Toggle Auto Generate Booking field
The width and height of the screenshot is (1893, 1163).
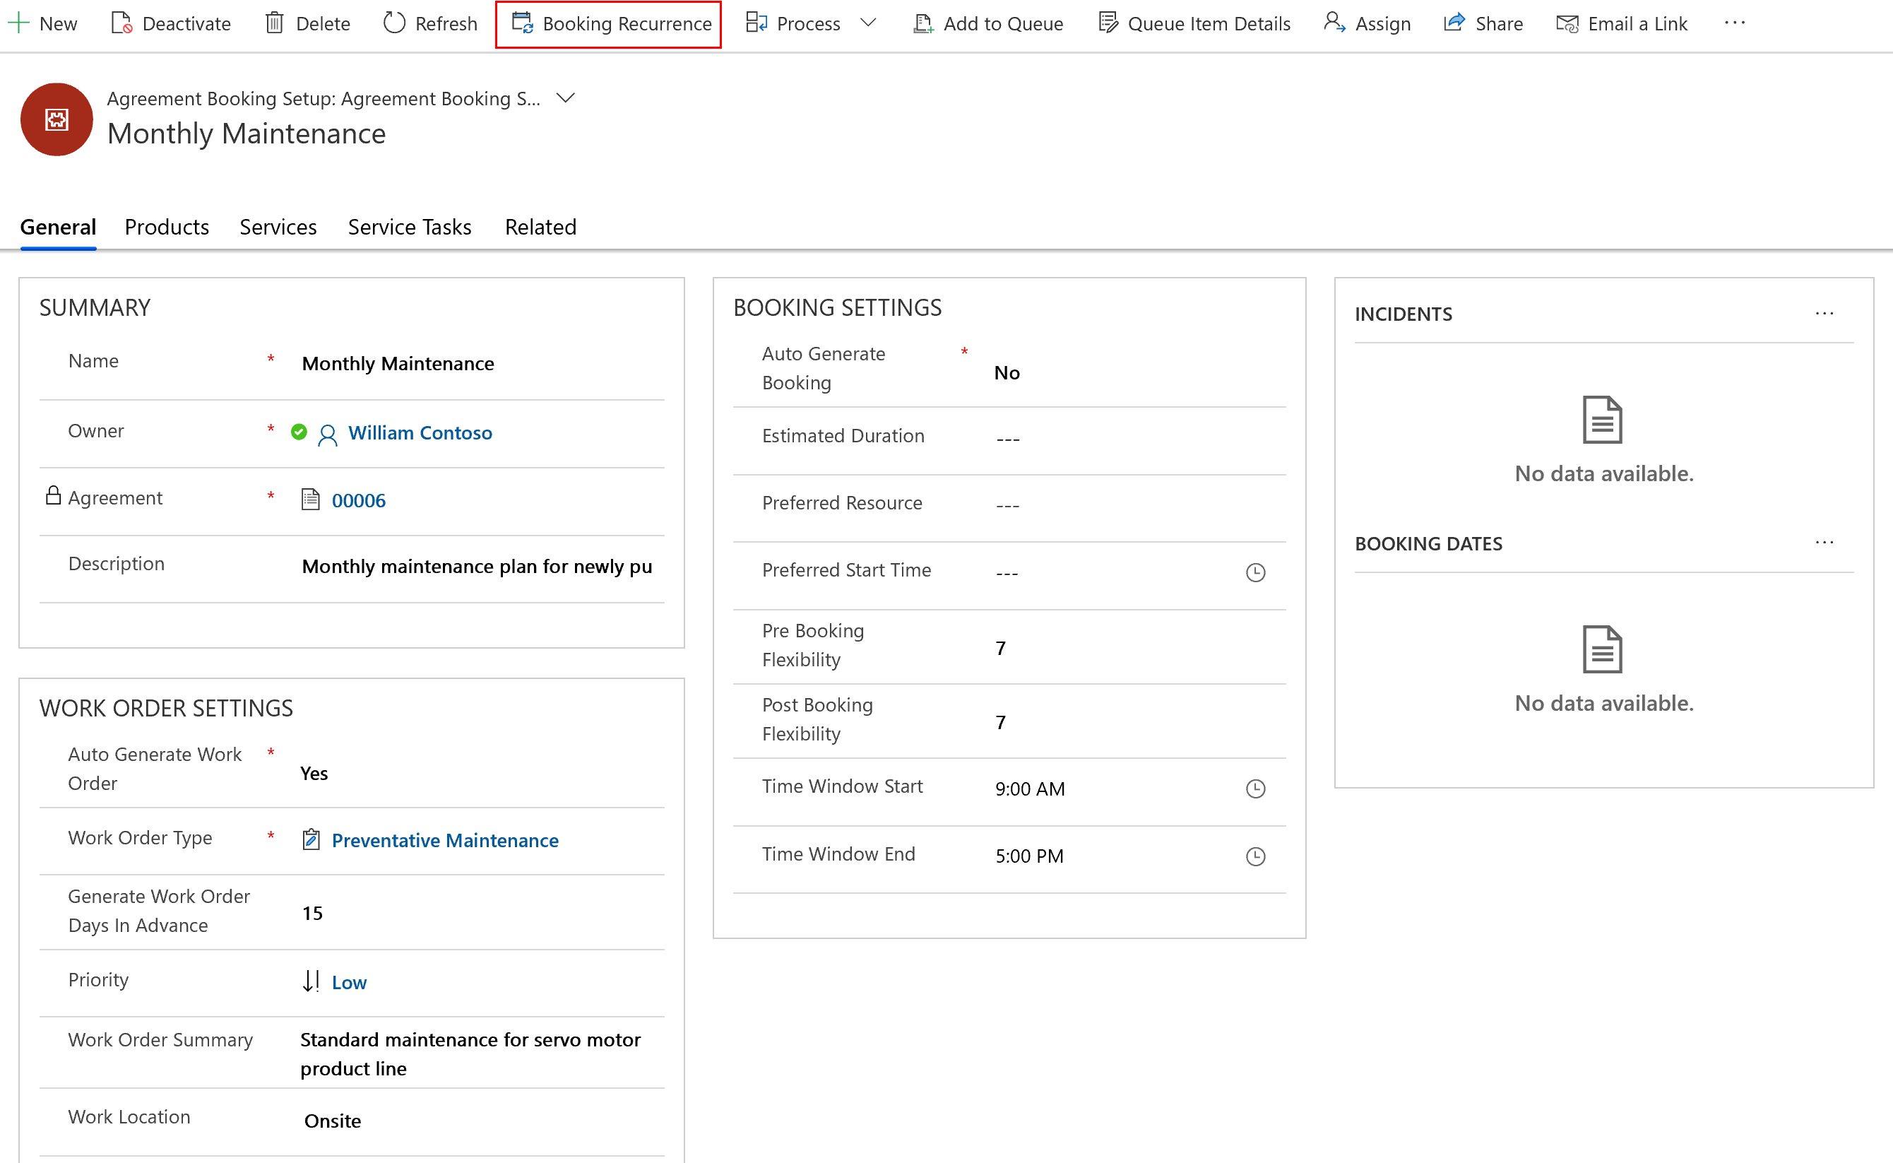1006,372
